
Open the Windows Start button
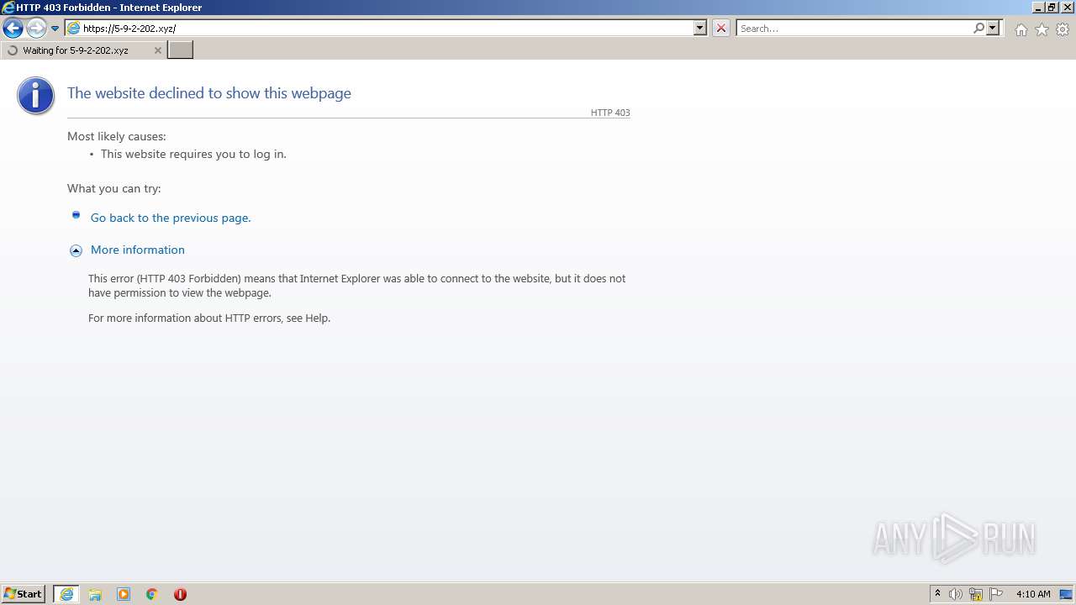pyautogui.click(x=24, y=594)
